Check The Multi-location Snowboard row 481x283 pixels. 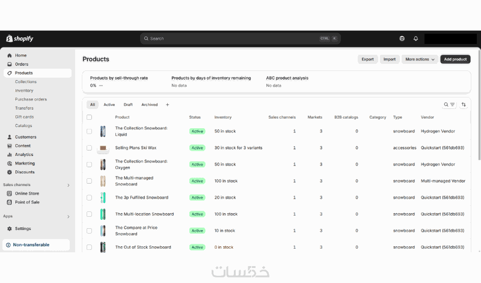pyautogui.click(x=89, y=214)
